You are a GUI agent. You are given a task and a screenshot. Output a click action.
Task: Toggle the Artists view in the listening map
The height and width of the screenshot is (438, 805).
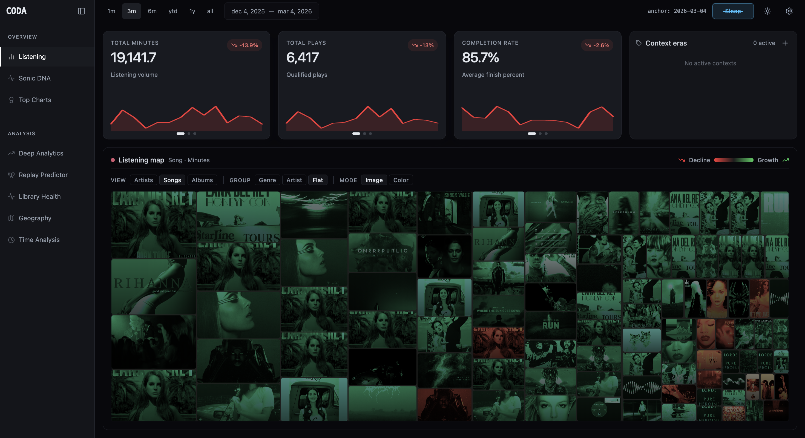[x=143, y=180]
